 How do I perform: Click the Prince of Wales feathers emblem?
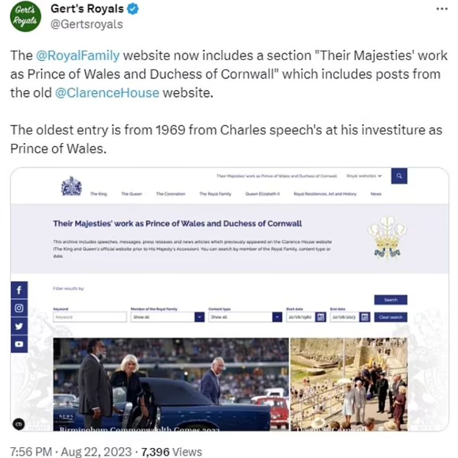click(x=388, y=236)
